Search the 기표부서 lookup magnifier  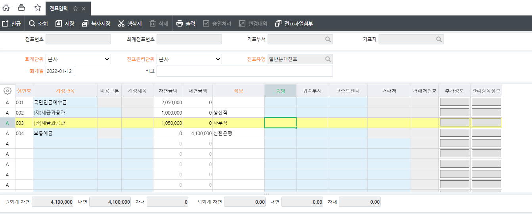(x=328, y=39)
